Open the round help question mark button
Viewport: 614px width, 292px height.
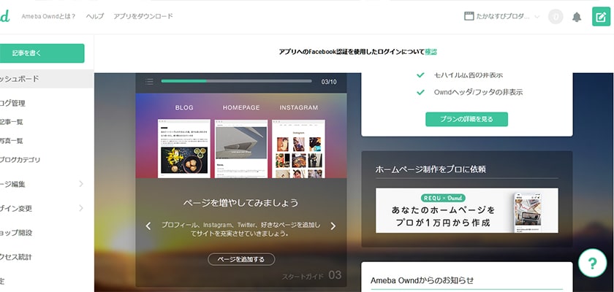593,263
